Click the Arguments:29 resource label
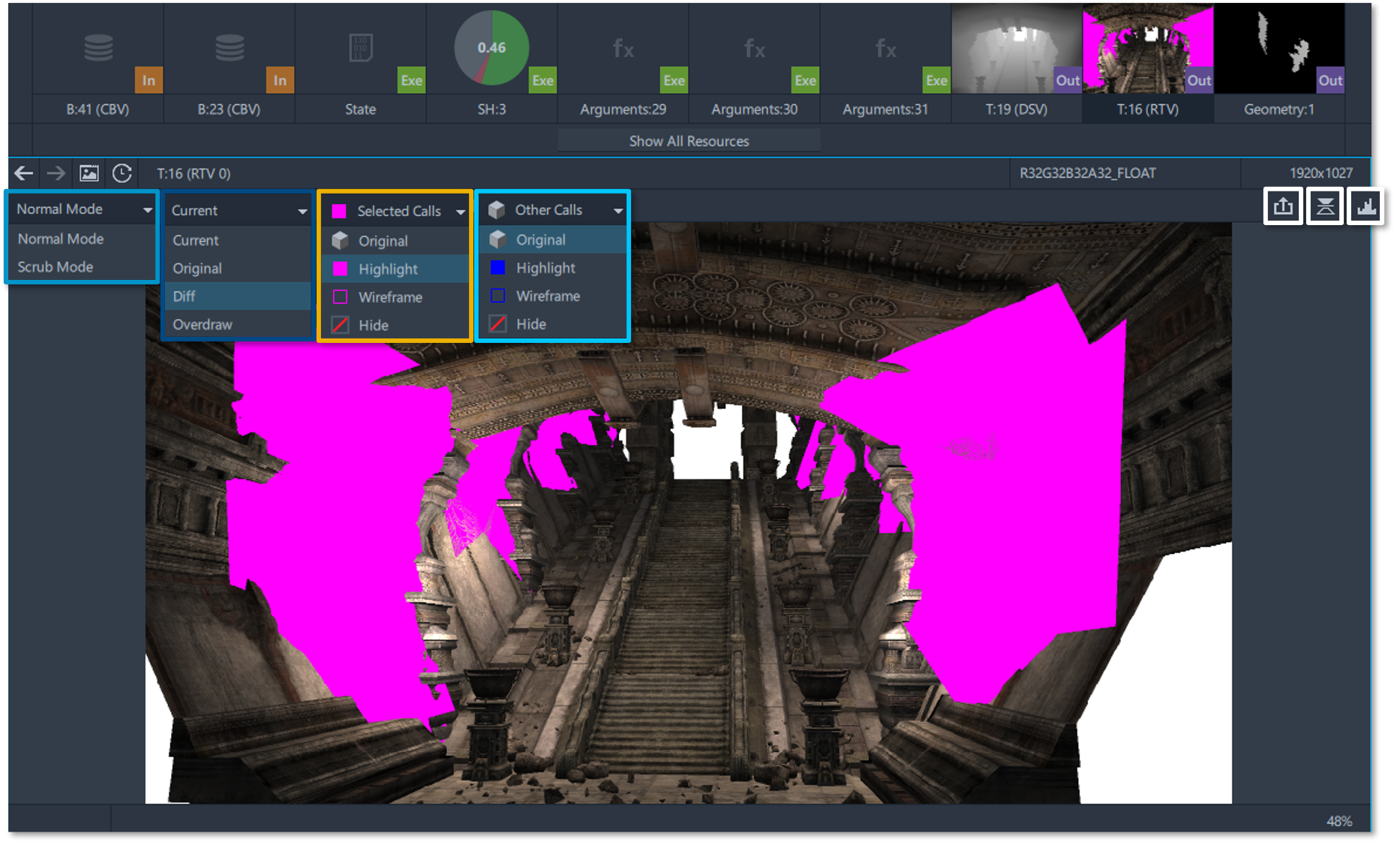The height and width of the screenshot is (842, 1394). pyautogui.click(x=623, y=110)
